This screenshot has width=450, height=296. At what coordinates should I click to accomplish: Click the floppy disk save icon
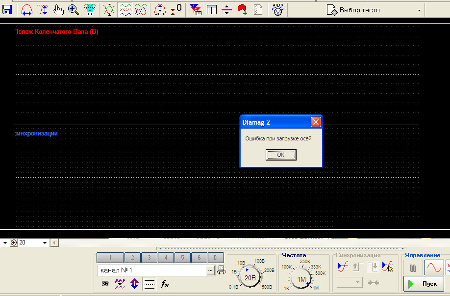(x=7, y=10)
